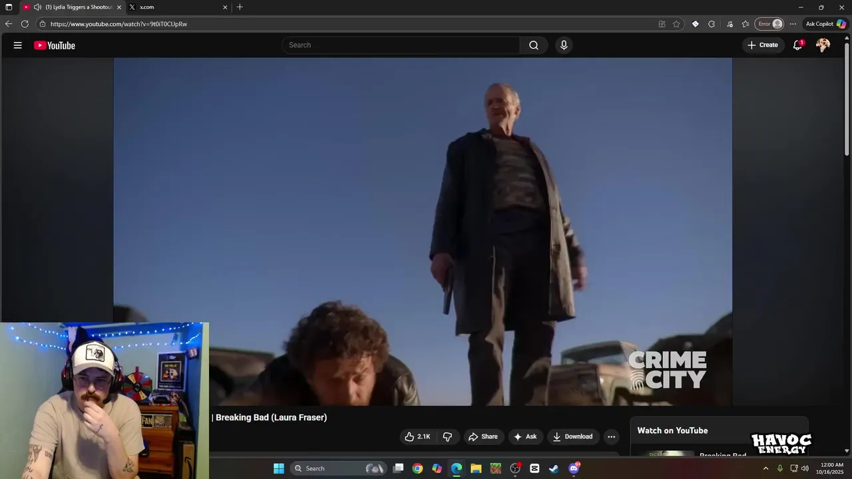The image size is (852, 479).
Task: Mute the audio on the YouTube tab
Action: [37, 7]
